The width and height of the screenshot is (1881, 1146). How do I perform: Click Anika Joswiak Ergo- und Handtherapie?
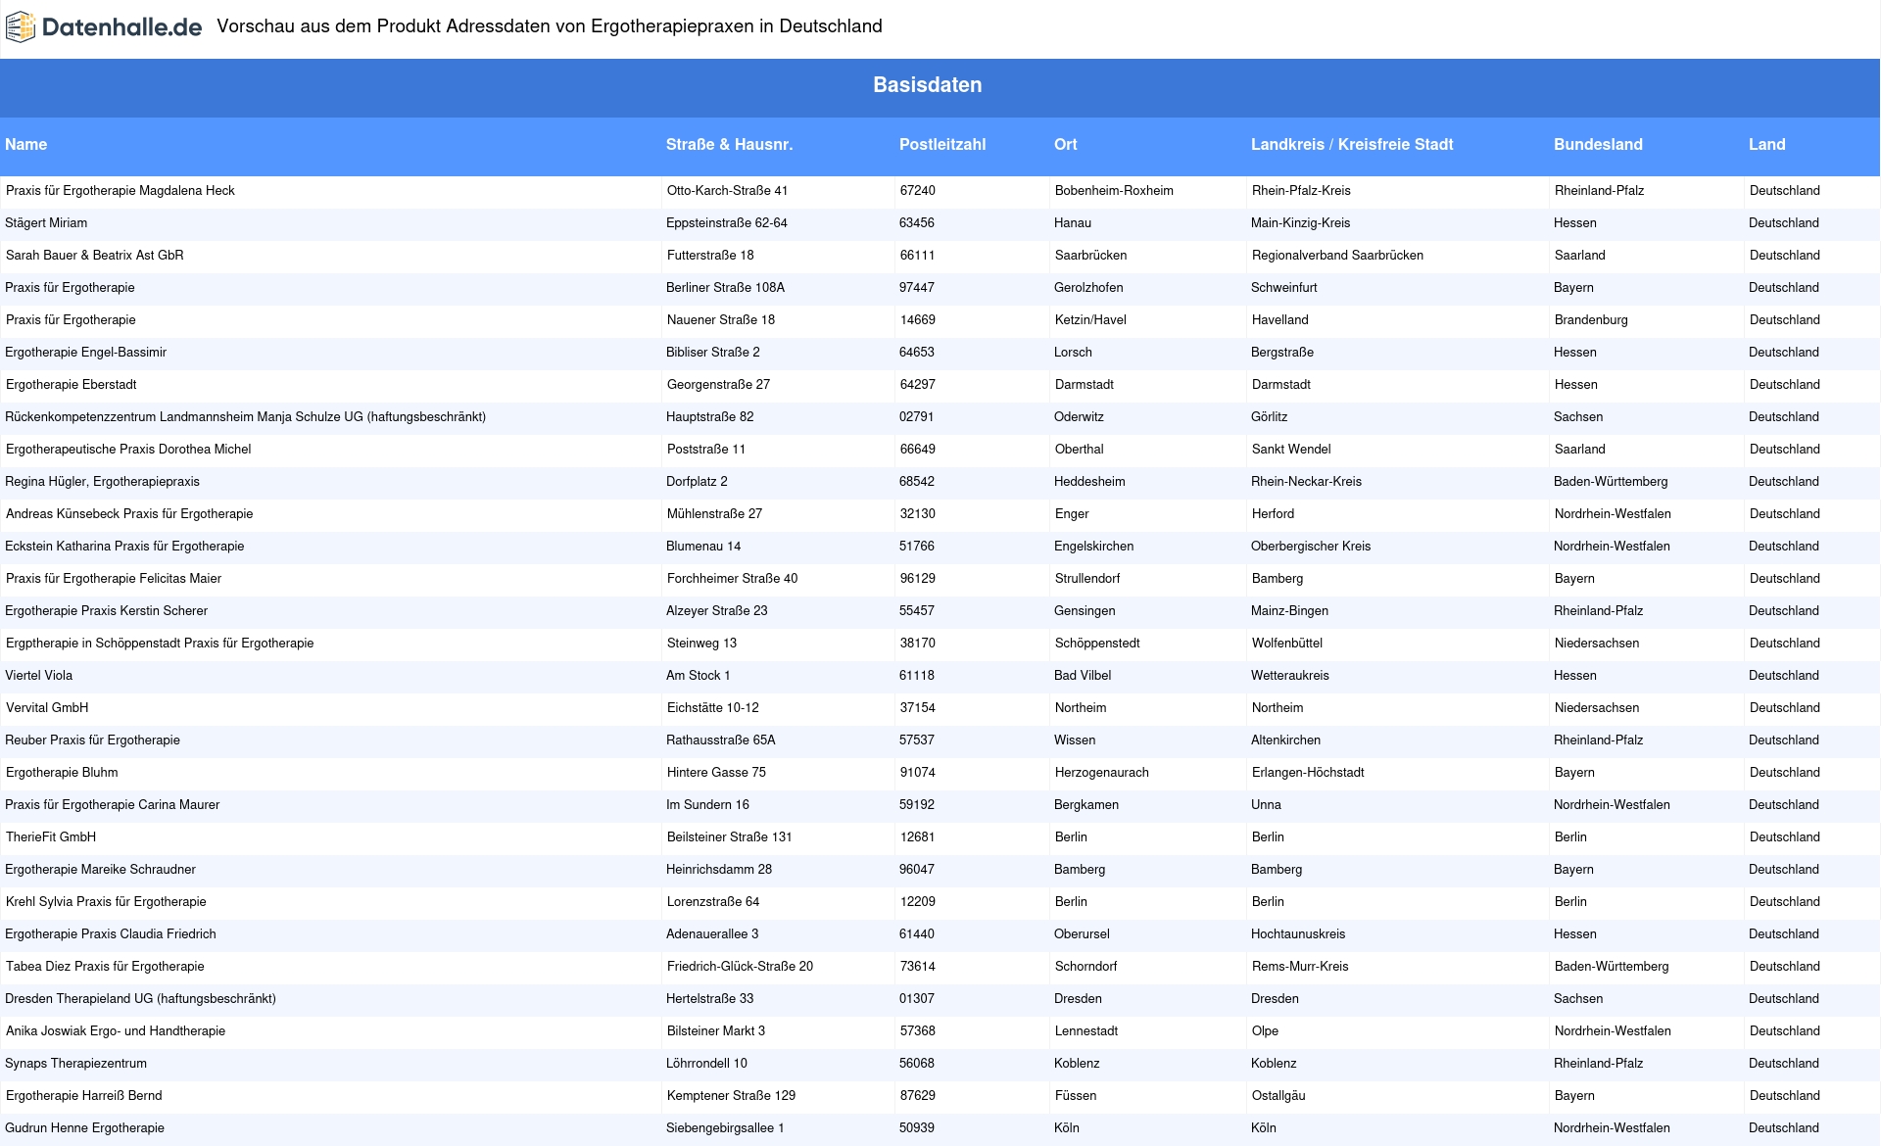116,1031
